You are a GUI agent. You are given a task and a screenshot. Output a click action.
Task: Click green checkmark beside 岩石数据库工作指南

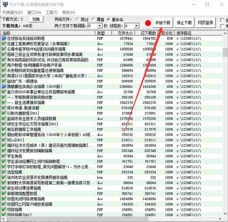tap(4, 129)
